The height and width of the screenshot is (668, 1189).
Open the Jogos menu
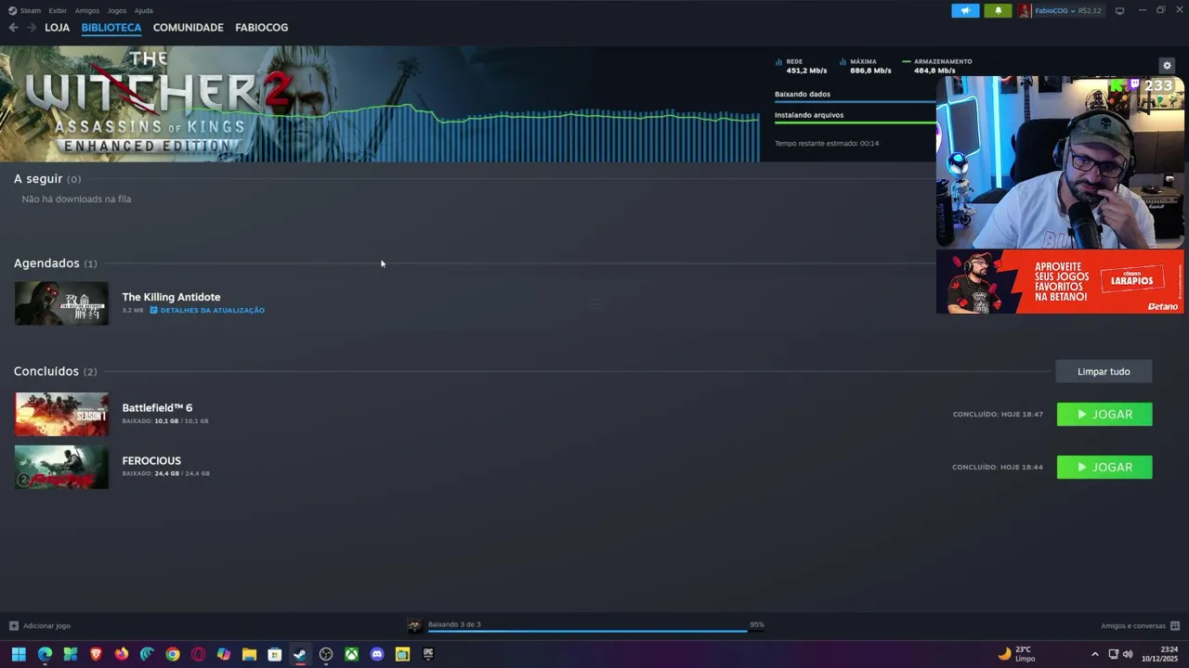(117, 10)
